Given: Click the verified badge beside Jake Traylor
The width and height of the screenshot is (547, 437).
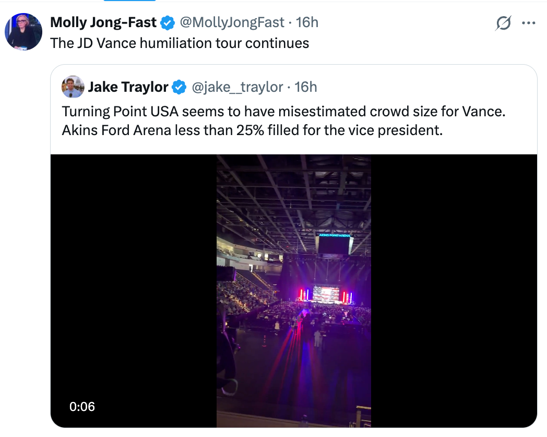Looking at the screenshot, I should point(179,87).
